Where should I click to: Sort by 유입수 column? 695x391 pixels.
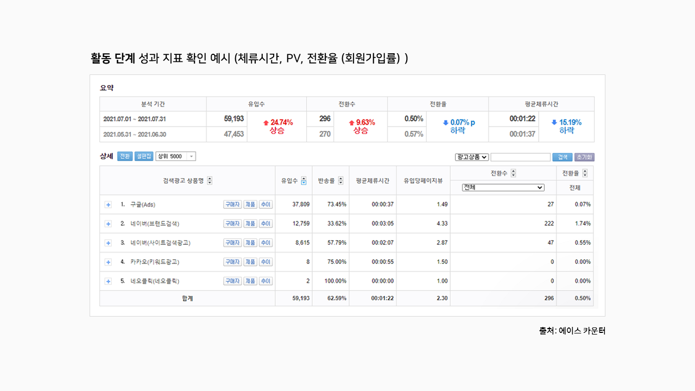(304, 181)
